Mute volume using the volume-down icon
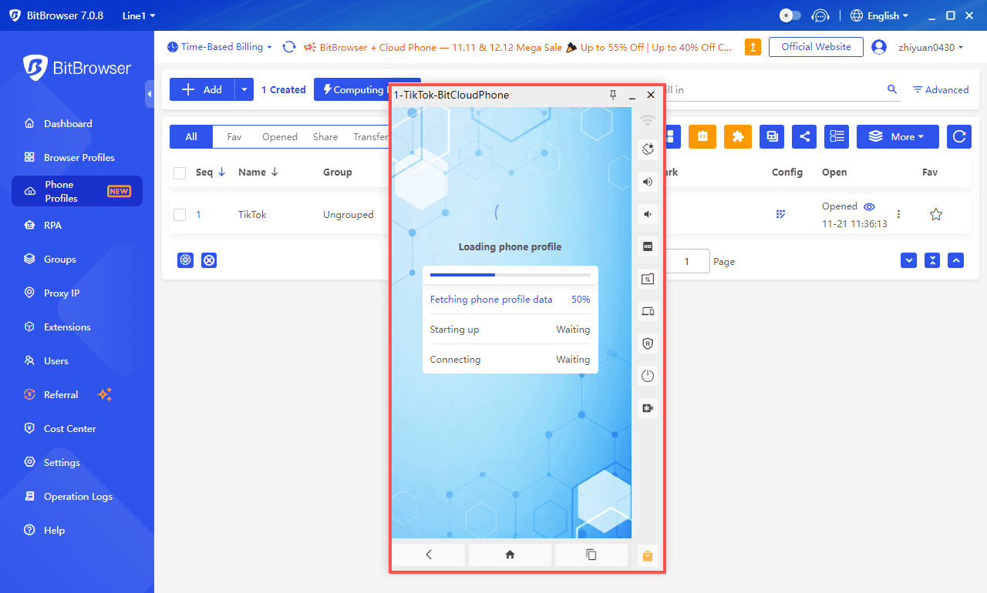The image size is (987, 593). (x=647, y=213)
